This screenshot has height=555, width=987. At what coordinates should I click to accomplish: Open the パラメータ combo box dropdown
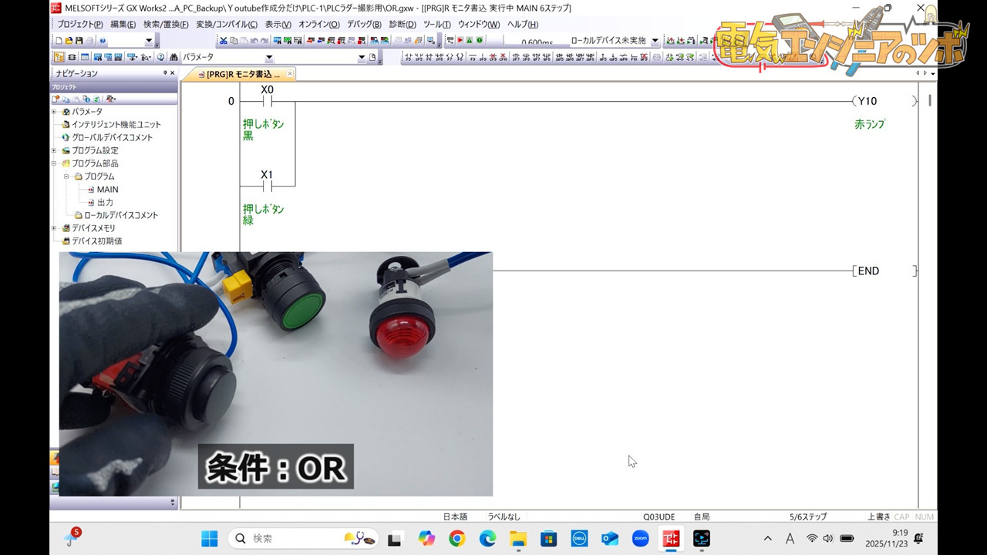point(271,56)
